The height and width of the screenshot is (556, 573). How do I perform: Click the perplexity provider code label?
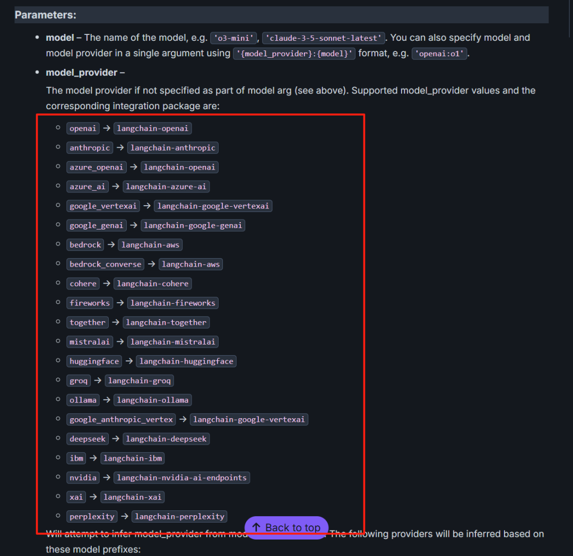[92, 516]
